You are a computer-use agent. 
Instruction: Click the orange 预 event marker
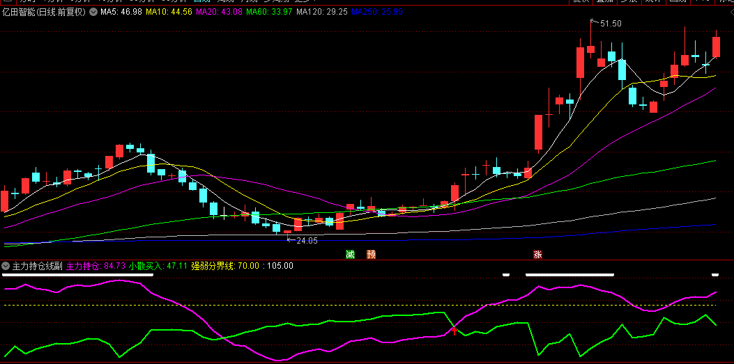pyautogui.click(x=372, y=255)
